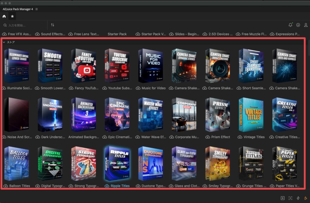Download Sound Effects pack cloud icon

pos(37,34)
